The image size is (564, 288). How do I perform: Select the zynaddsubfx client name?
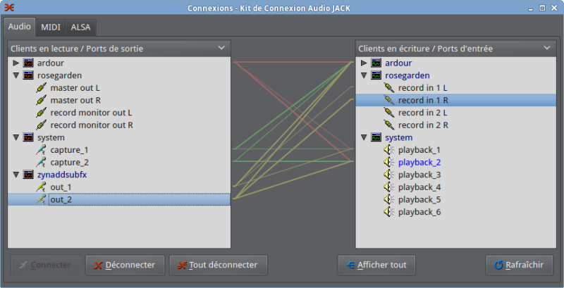point(62,175)
